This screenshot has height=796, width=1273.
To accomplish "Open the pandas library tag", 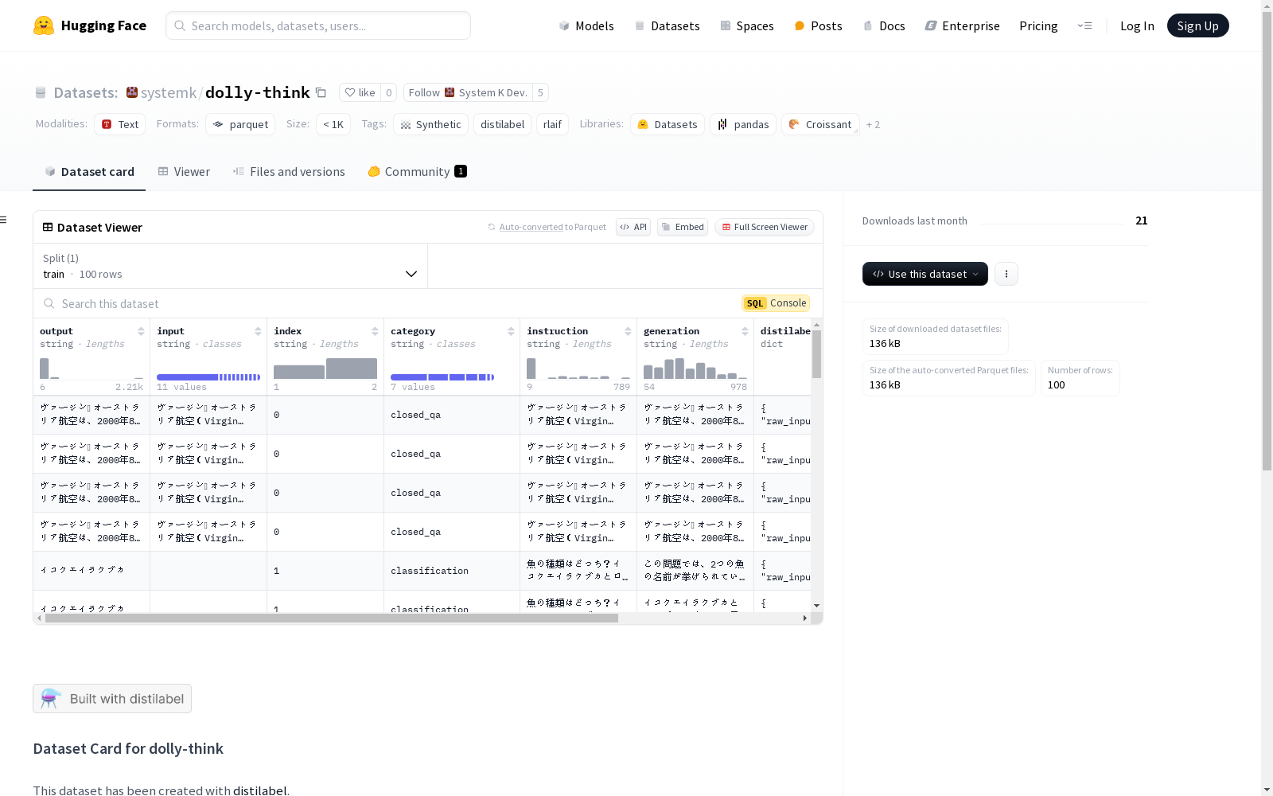I will point(743,124).
